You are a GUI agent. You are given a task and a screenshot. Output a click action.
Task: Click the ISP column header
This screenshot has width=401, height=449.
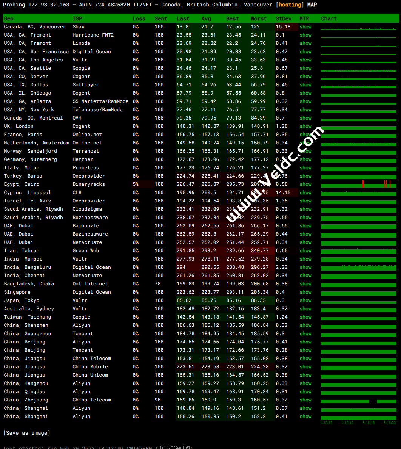[77, 18]
